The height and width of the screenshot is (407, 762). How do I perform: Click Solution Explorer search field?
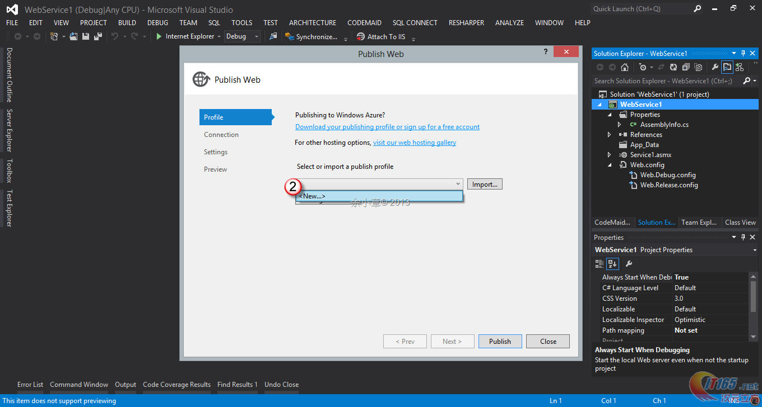click(667, 81)
